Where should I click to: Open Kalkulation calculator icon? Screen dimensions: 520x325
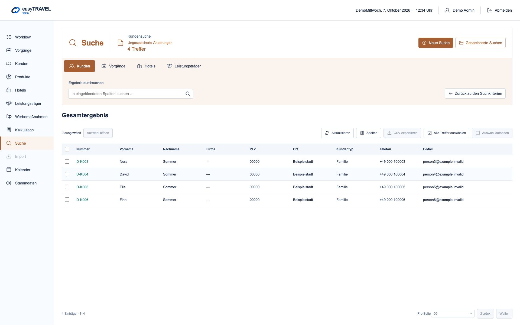tap(9, 130)
